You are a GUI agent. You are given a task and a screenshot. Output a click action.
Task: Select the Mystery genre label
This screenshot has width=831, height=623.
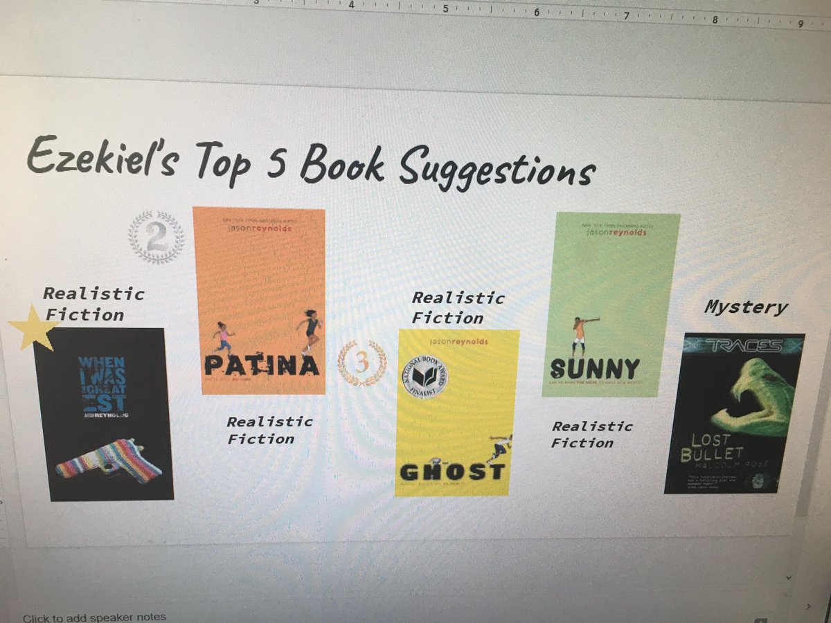point(746,307)
